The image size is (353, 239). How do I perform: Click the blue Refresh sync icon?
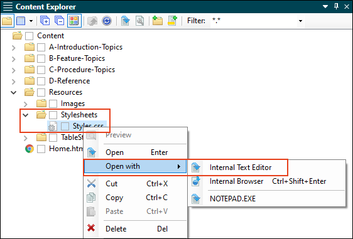coord(107,21)
